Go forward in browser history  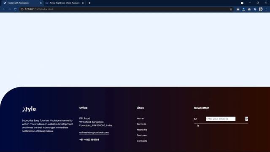coord(9,9)
